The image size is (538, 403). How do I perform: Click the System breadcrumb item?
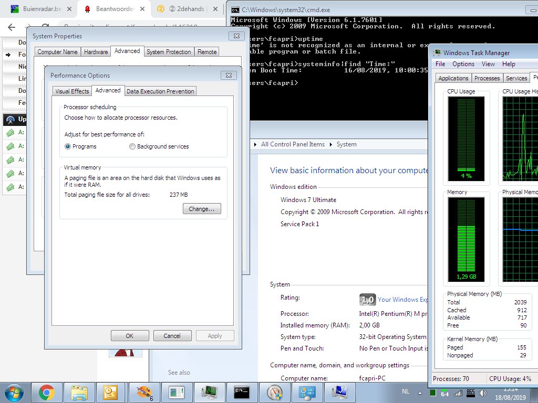point(347,144)
